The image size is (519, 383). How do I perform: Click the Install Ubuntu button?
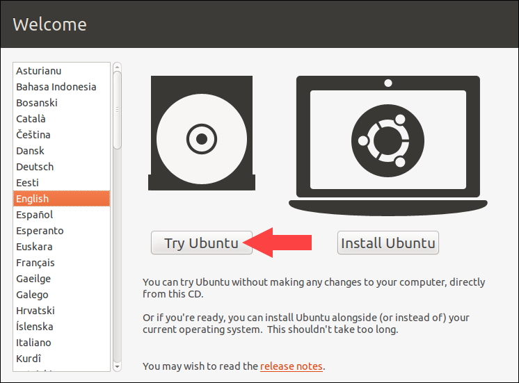[388, 243]
